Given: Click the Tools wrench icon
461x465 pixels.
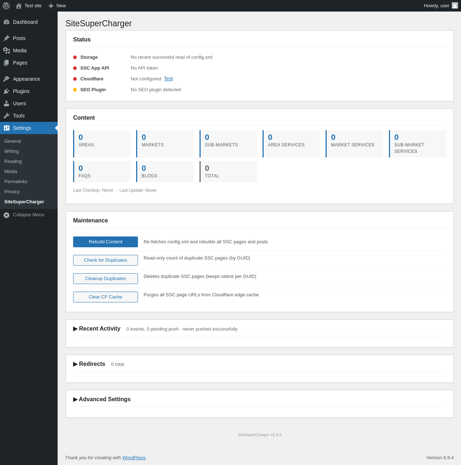Looking at the screenshot, I should pos(6,116).
